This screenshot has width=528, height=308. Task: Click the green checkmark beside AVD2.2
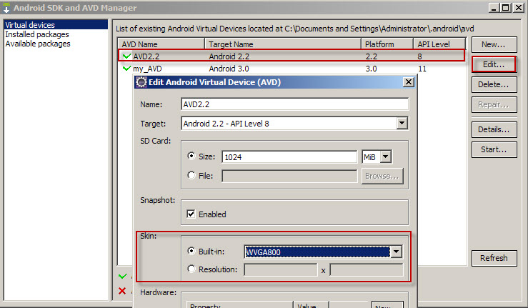pyautogui.click(x=126, y=56)
